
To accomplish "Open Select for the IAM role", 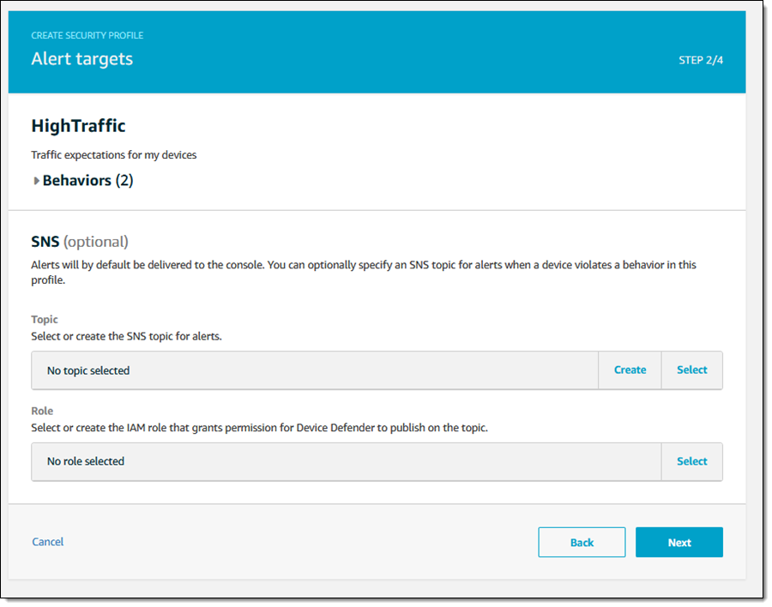I will [x=691, y=461].
